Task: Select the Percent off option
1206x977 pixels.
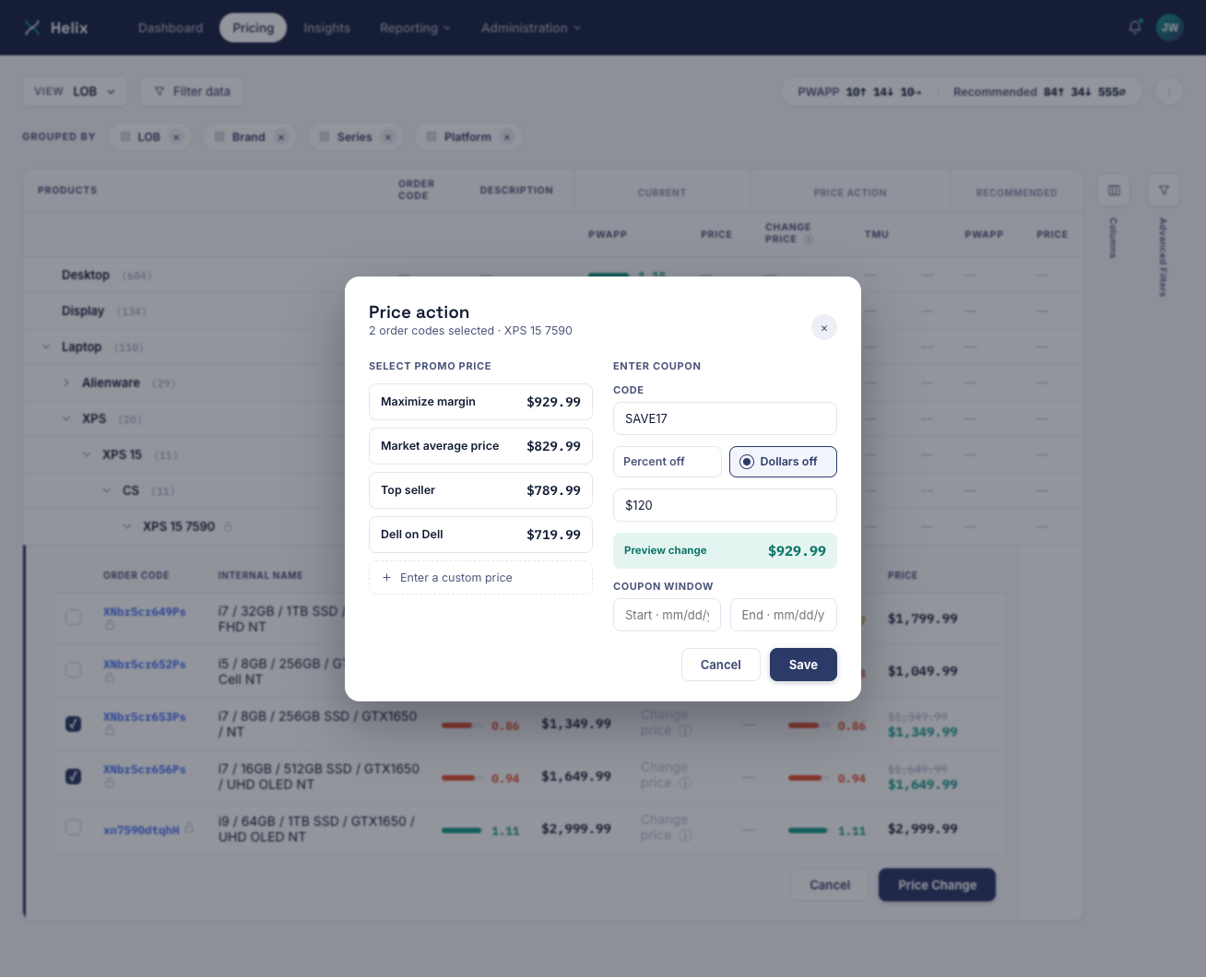Action: 668,462
